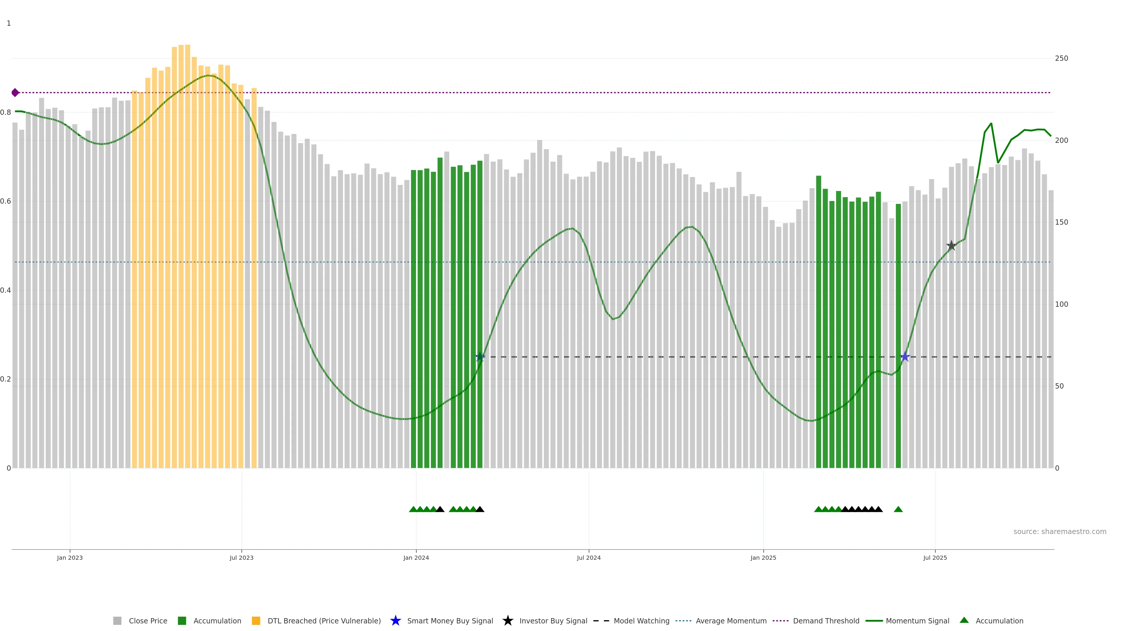Click the blue star marker near mid-2025

point(905,357)
